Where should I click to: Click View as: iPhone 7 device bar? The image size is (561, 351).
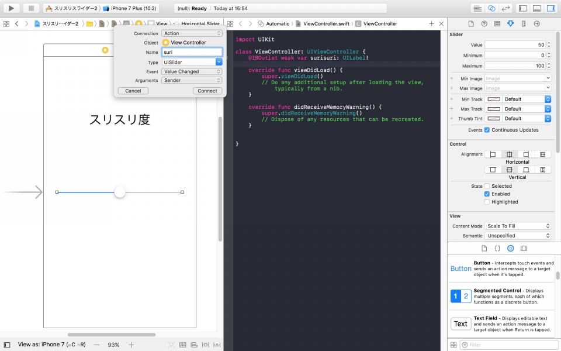pos(51,345)
